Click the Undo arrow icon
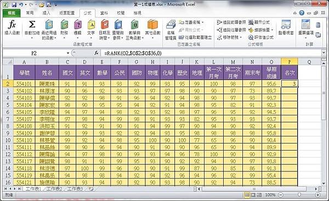 click(x=21, y=4)
